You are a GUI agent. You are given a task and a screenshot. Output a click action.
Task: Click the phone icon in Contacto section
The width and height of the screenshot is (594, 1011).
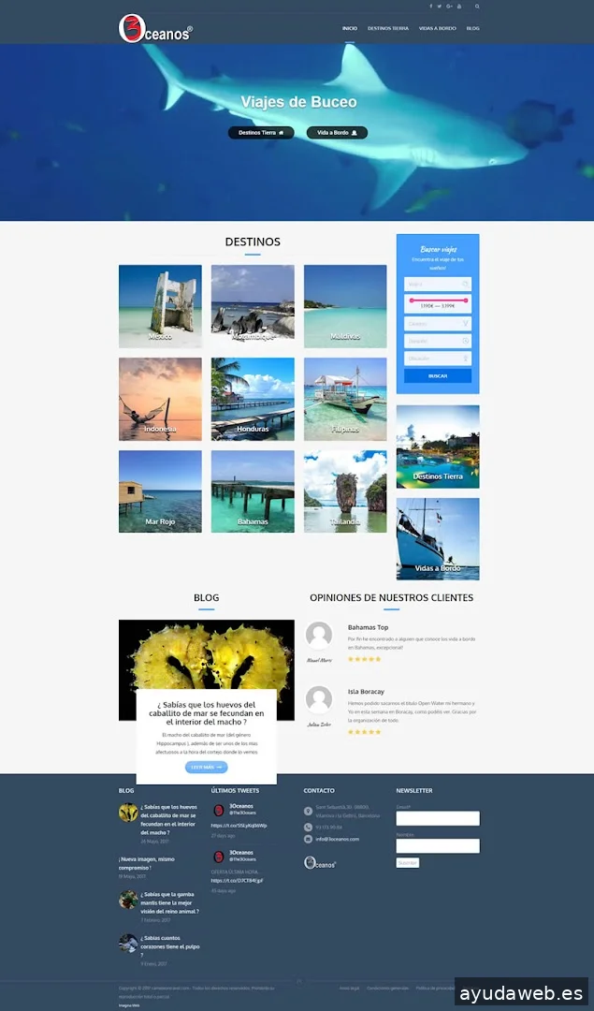coord(309,828)
